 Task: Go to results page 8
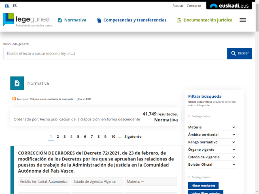98,137
